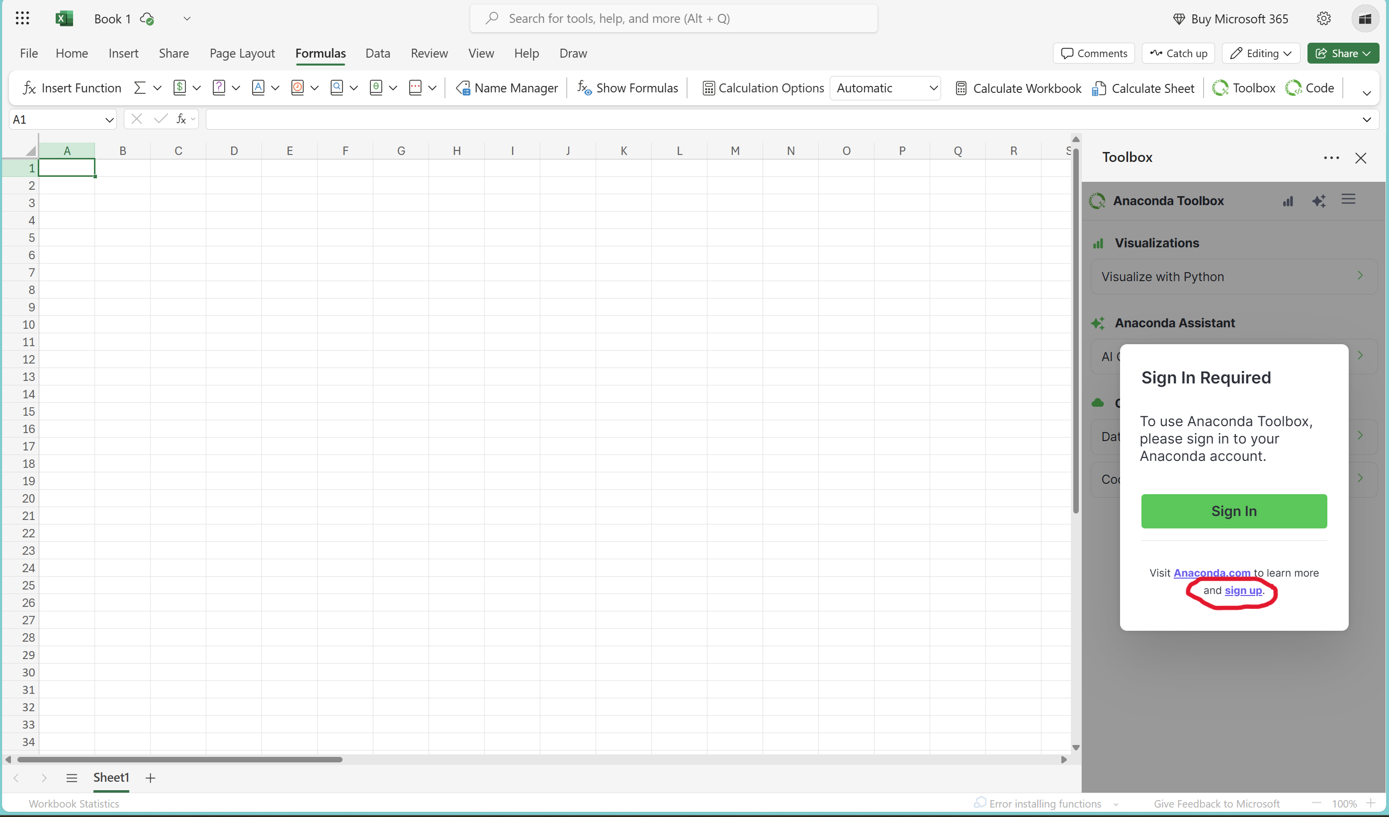The image size is (1389, 817).
Task: Click the horizontal scrollbar thumb
Action: [x=179, y=759]
